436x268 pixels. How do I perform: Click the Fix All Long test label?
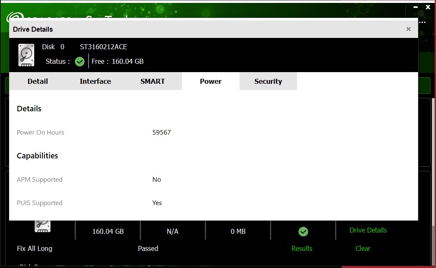tap(35, 248)
